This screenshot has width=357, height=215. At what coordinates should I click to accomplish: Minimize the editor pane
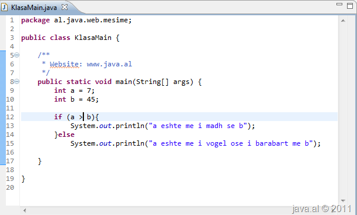click(339, 4)
